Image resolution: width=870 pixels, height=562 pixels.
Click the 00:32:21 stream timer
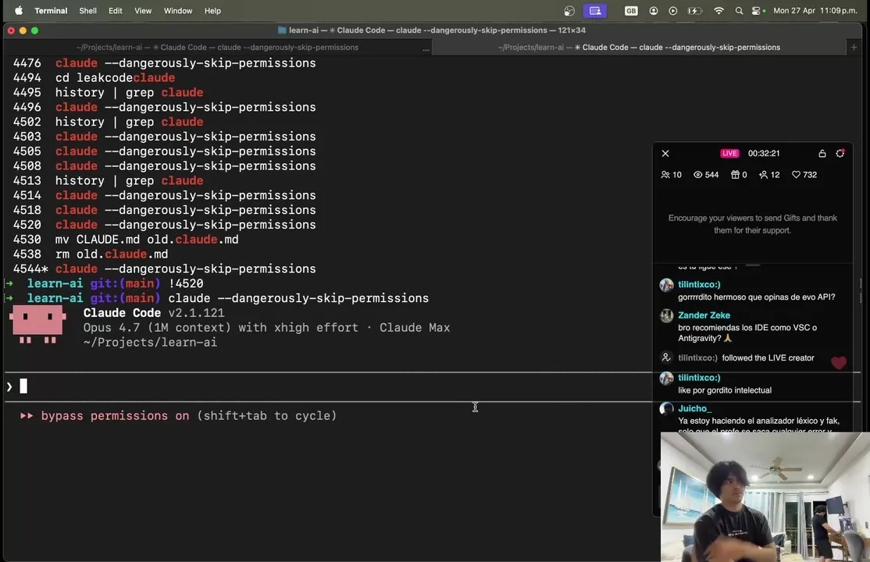click(764, 153)
